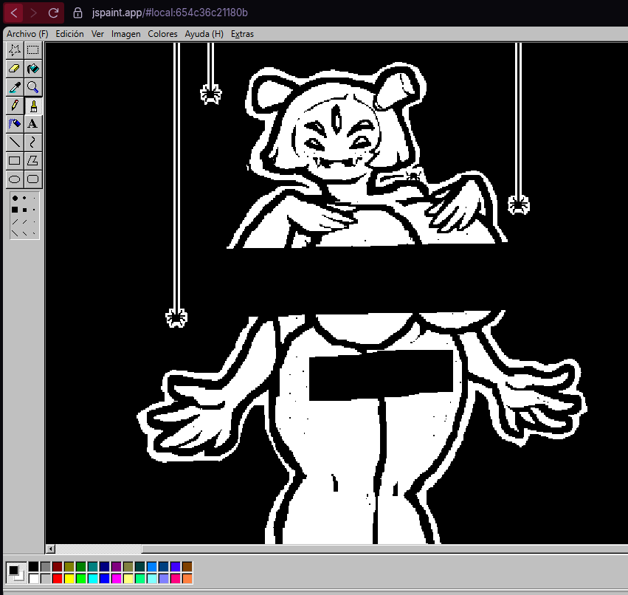
Task: Choose the Rounded Rectangle tool
Action: 33,179
